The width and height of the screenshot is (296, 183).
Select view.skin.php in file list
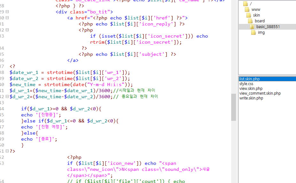(251, 88)
